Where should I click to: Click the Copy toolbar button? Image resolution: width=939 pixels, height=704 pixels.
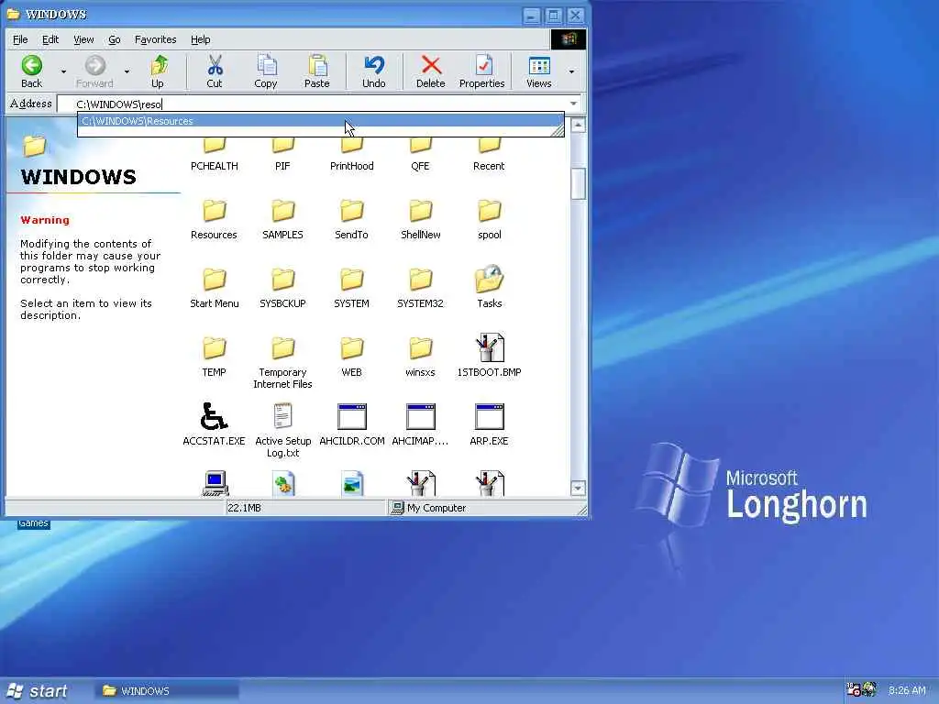(266, 71)
